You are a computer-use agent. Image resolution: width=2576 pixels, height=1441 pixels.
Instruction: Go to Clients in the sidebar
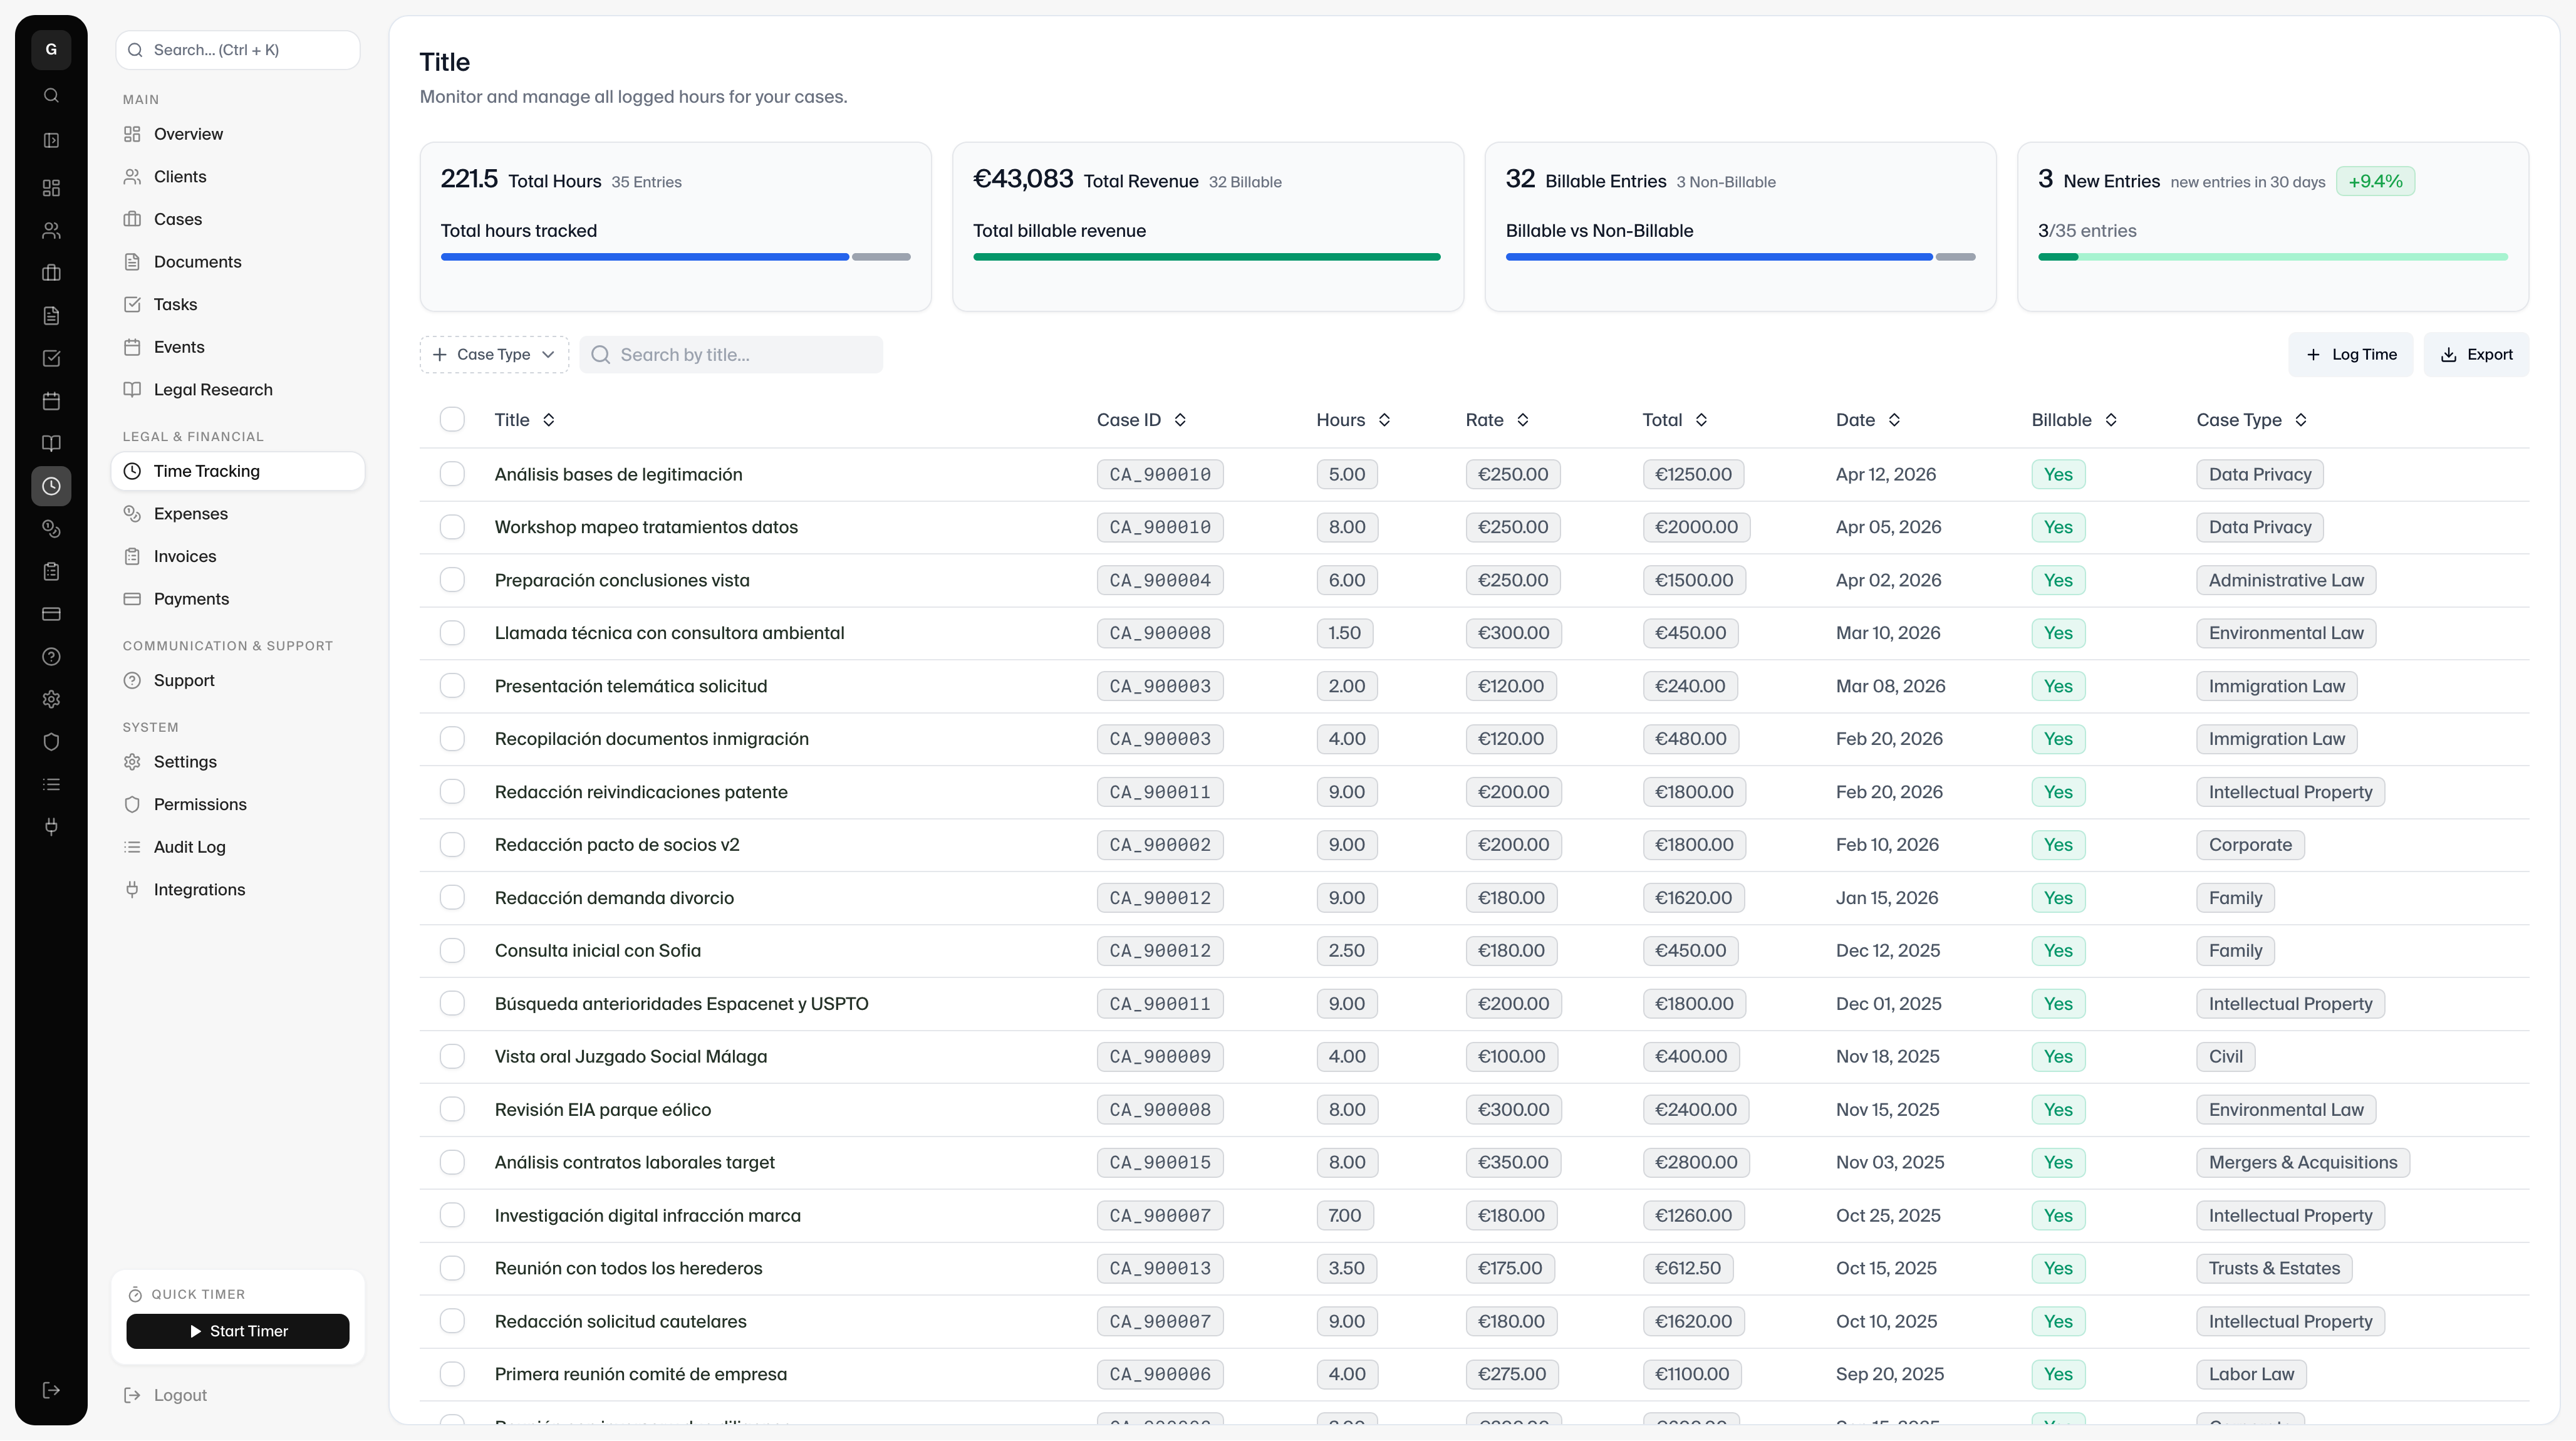[x=238, y=177]
